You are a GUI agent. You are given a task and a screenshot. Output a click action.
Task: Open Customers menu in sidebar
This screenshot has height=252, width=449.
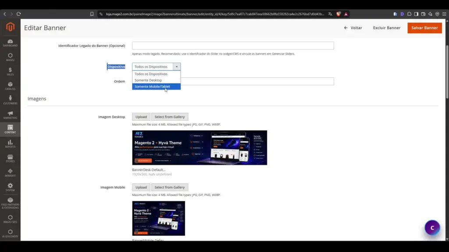pyautogui.click(x=11, y=101)
